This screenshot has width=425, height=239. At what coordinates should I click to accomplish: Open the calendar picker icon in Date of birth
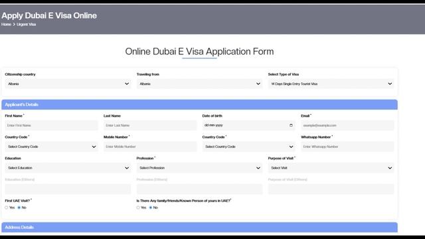click(291, 125)
